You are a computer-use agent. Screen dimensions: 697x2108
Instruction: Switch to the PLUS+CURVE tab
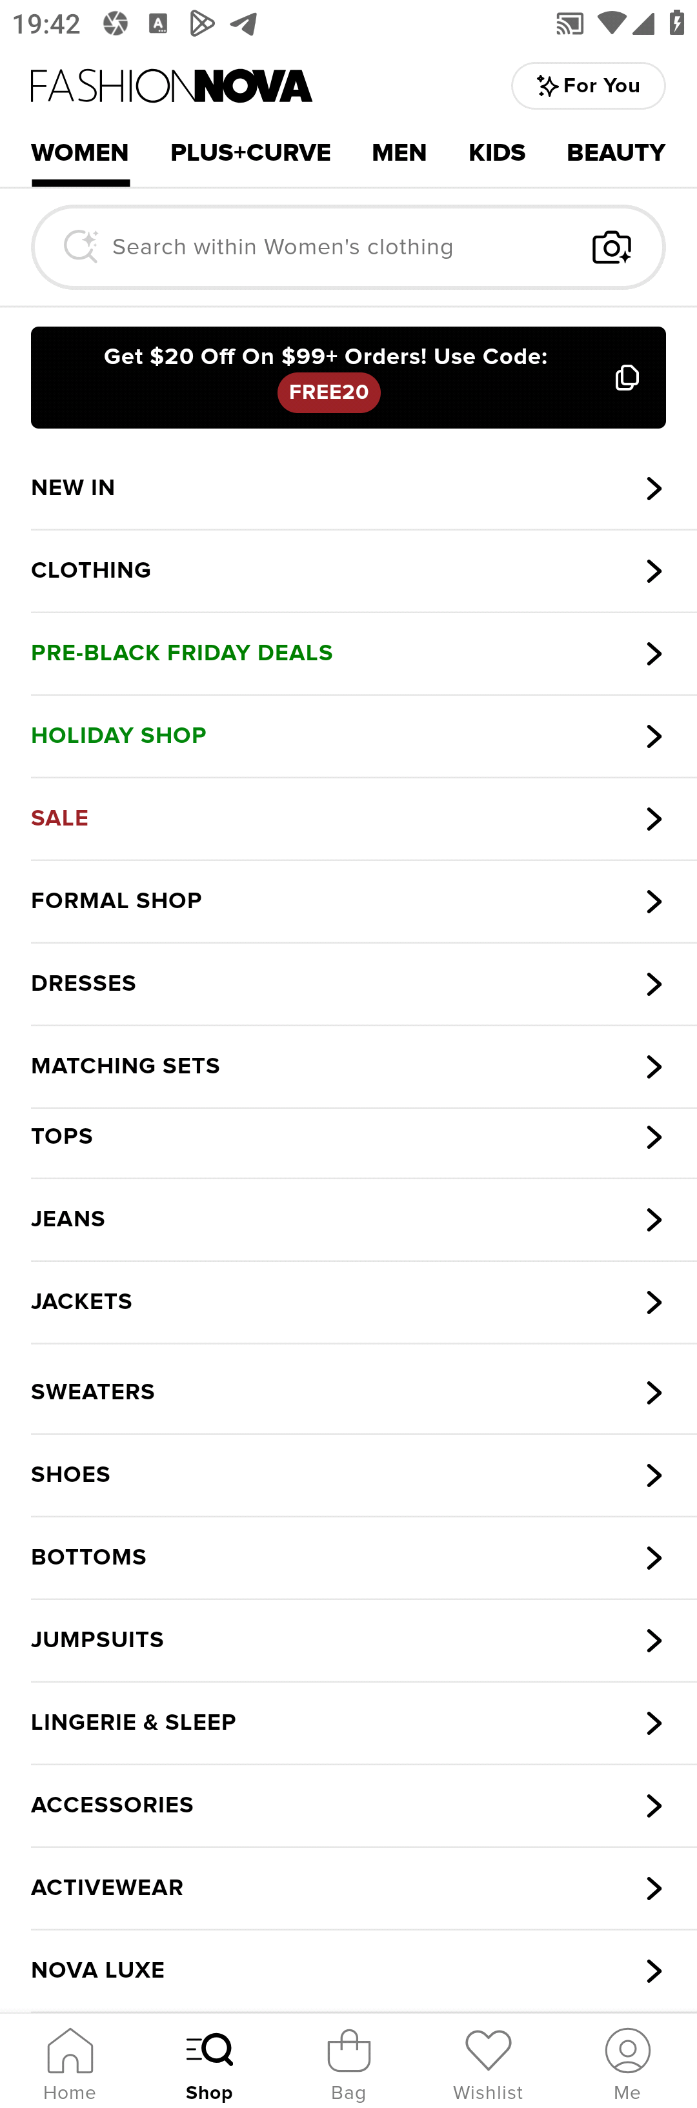click(x=250, y=153)
